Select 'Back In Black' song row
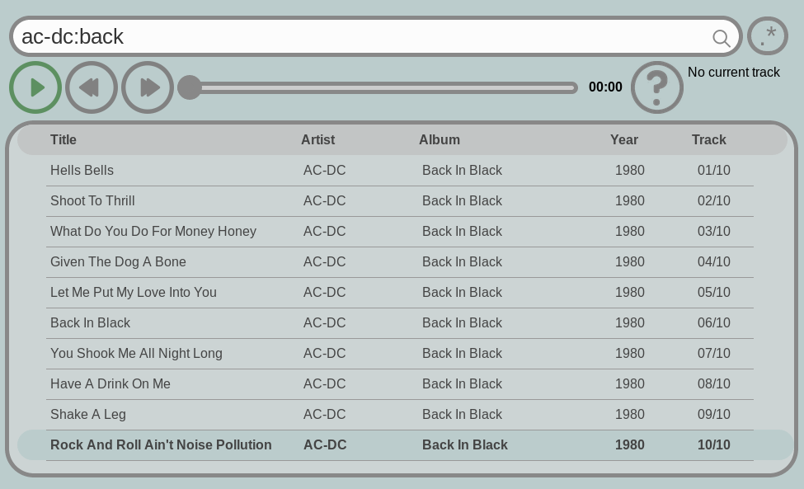Image resolution: width=804 pixels, height=489 pixels. [91, 322]
